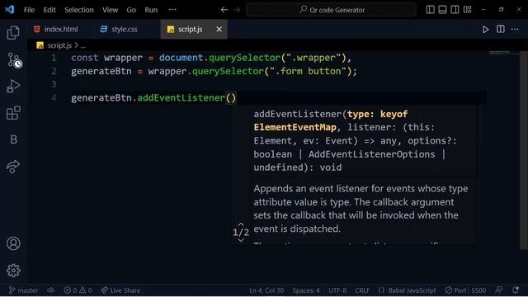Open the Manage gear icon
The image size is (528, 297).
[x=13, y=271]
